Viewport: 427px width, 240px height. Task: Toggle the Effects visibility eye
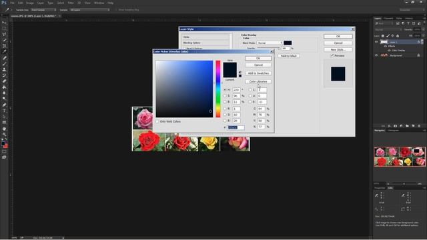(386, 46)
